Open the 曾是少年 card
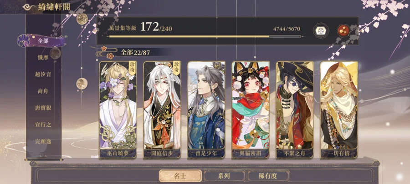Screen dimensions: 410x184 [206, 110]
